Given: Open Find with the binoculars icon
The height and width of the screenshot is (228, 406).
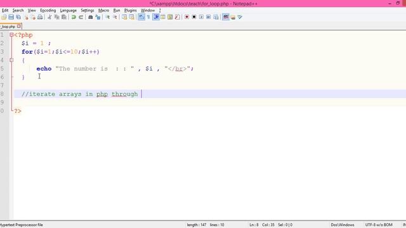Looking at the screenshot, I should (90, 17).
